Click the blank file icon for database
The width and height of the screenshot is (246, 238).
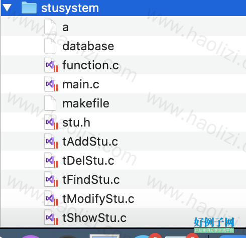click(50, 46)
